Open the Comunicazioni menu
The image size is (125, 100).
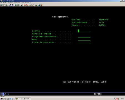pyautogui.click(x=17, y=3)
